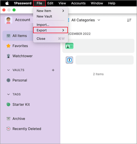Open the All Categories dropdown
Image resolution: width=137 pixels, height=144 pixels.
tap(85, 20)
